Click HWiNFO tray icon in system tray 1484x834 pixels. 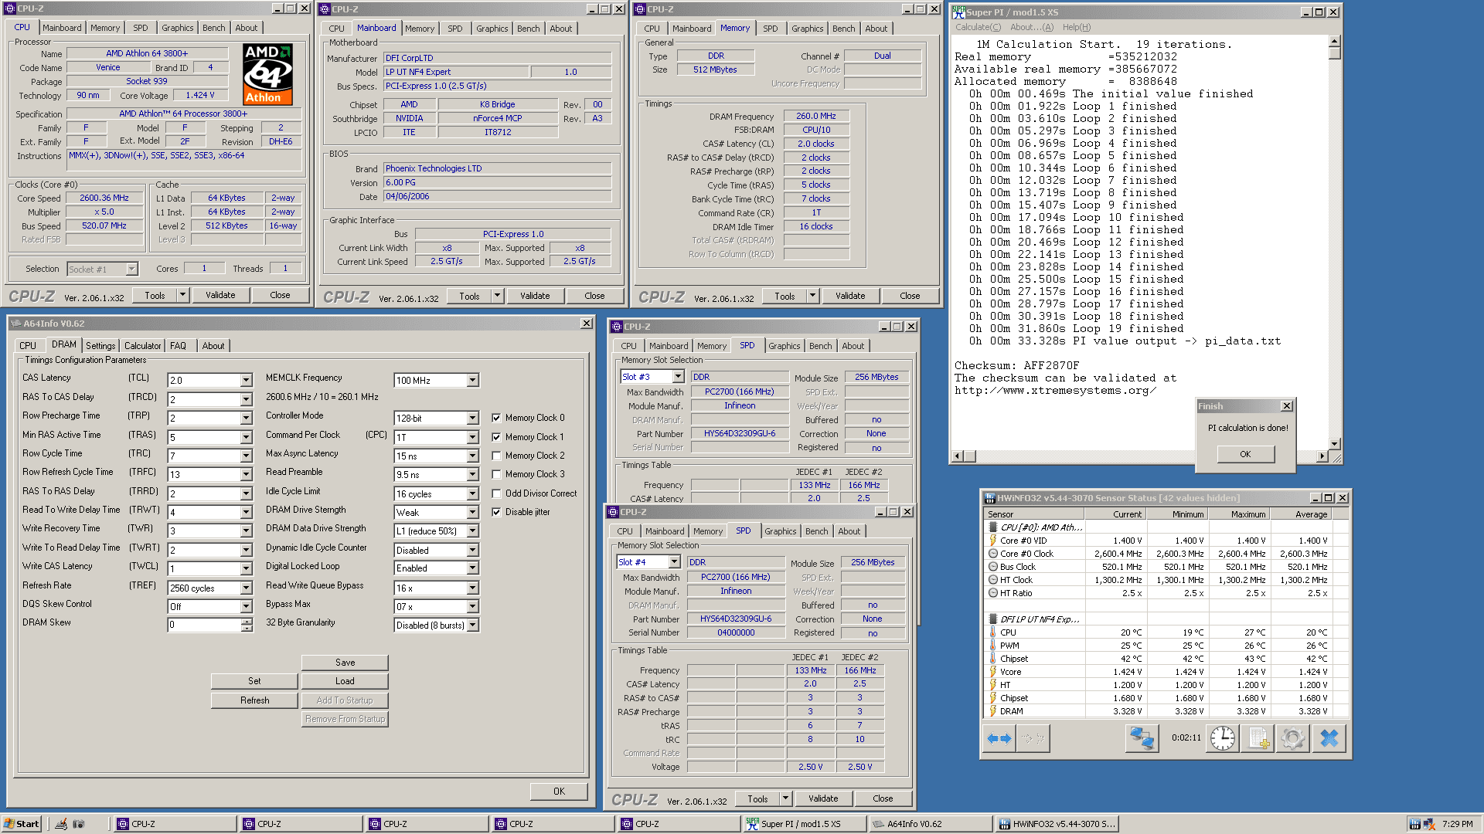tap(1414, 824)
